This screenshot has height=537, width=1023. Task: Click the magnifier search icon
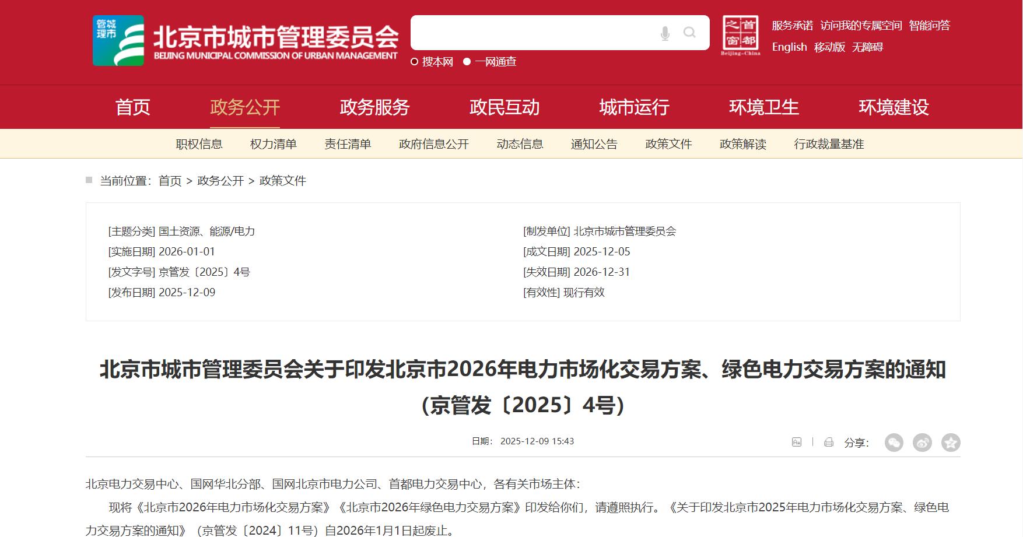[689, 33]
